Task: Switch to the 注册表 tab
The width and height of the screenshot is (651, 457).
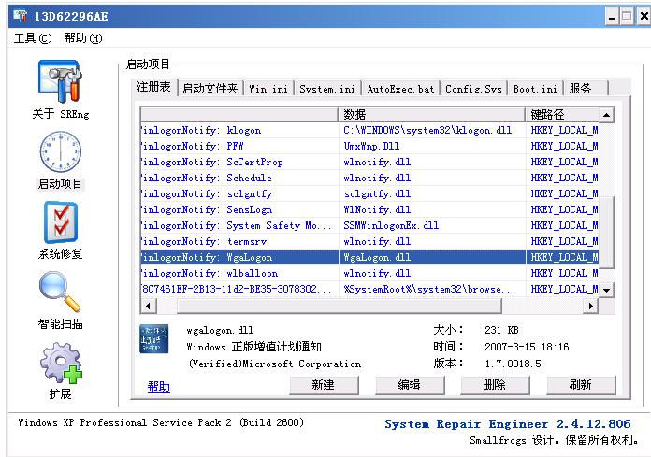Action: coord(154,87)
